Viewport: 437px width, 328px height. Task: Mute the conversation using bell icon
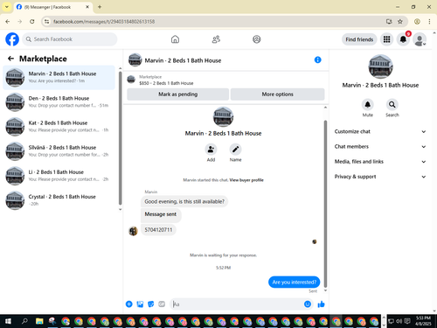[368, 104]
